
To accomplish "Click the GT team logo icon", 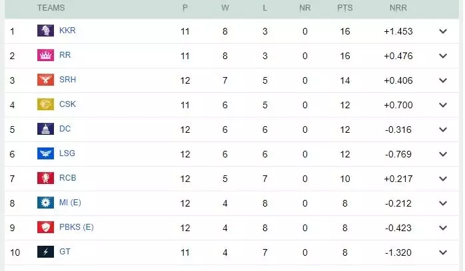I will [x=45, y=252].
